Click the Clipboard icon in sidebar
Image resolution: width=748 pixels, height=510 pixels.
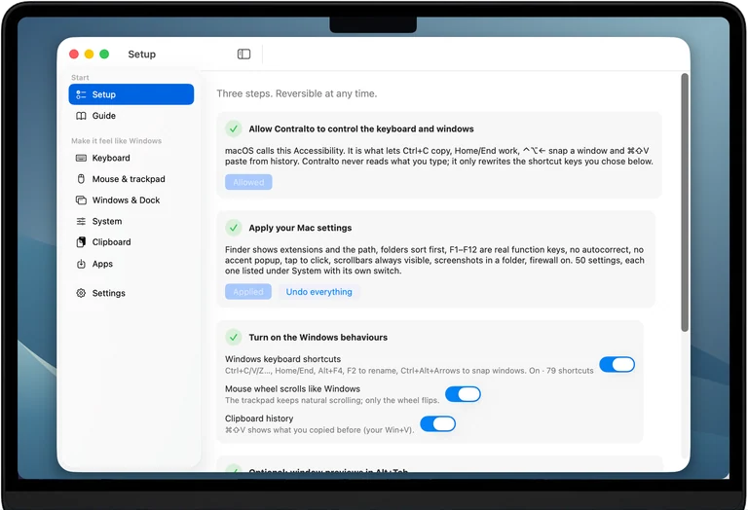81,242
